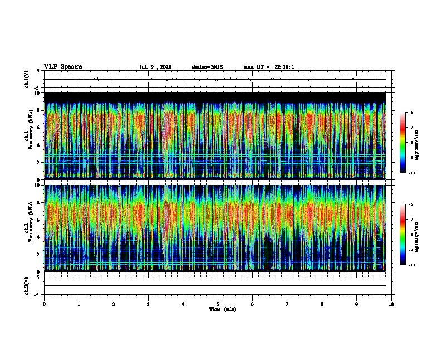Click time axis tick label "5"
Image resolution: width=441 pixels, height=341 pixels.
click(218, 304)
